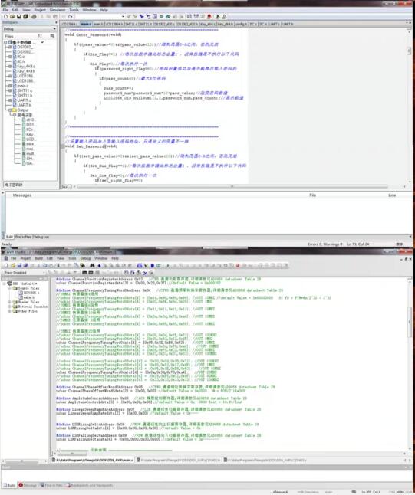Expand Header Files folder in AVR Studio tree
The height and width of the screenshot is (495, 415).
click(x=9, y=302)
